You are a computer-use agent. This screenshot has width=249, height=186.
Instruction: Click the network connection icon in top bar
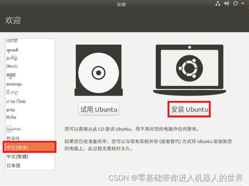[218, 4]
